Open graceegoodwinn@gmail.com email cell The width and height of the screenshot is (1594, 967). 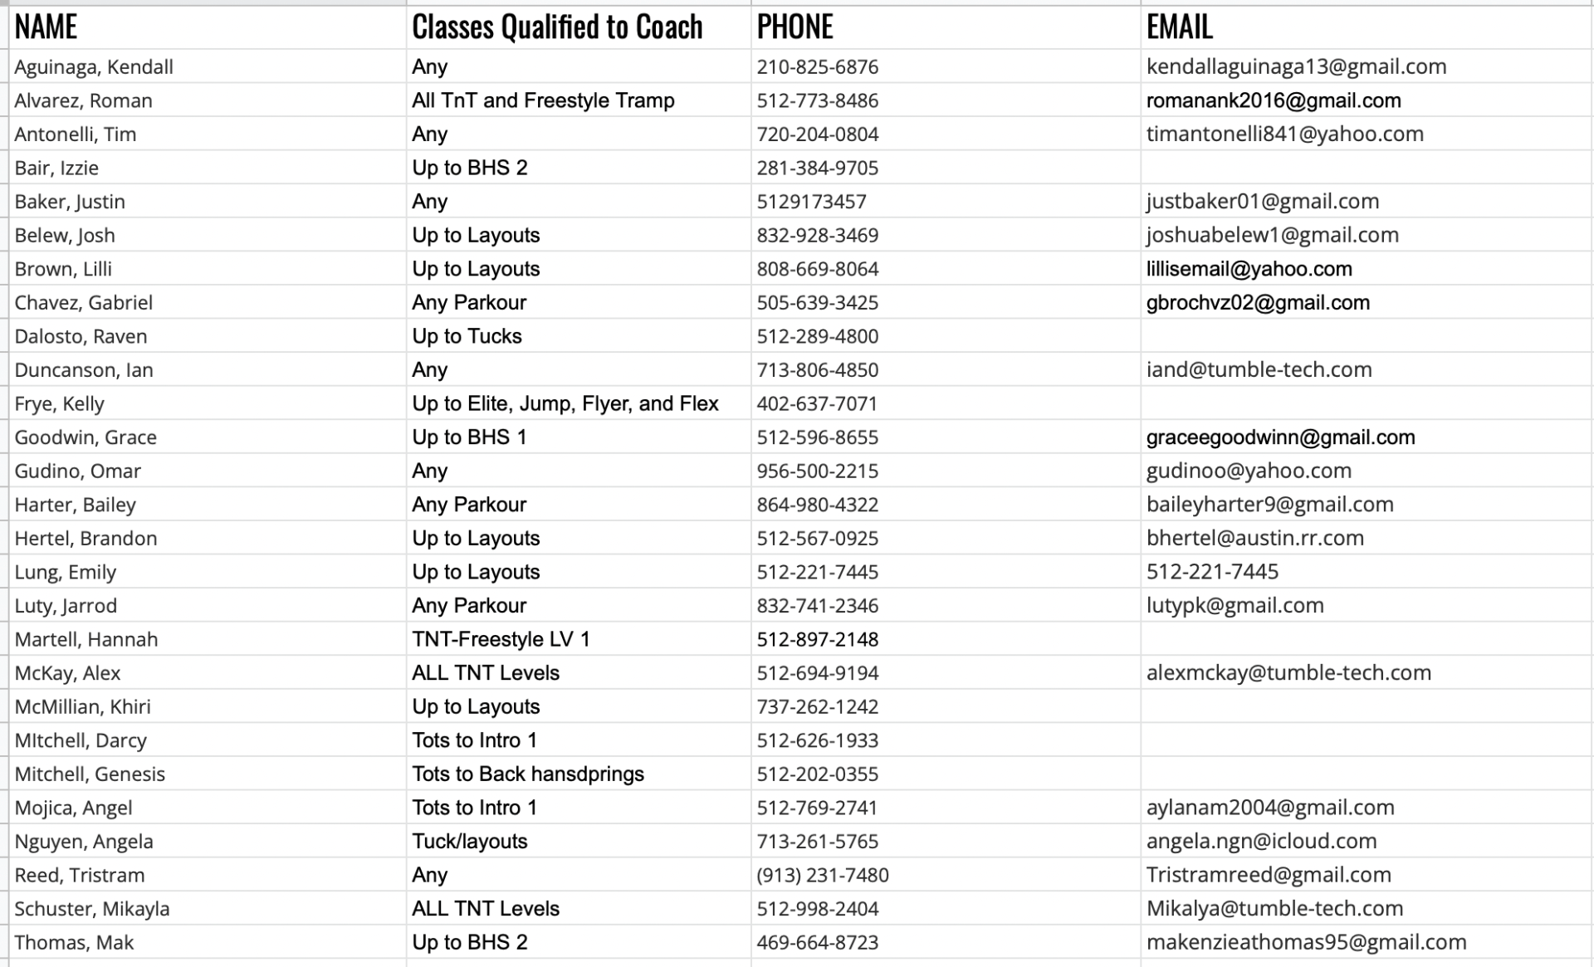pos(1280,437)
